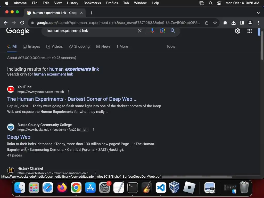This screenshot has width=264, height=198.
Task: Open Terminal from the Dock
Action: tap(133, 188)
